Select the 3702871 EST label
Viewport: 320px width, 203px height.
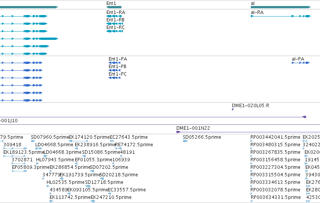tap(22, 160)
